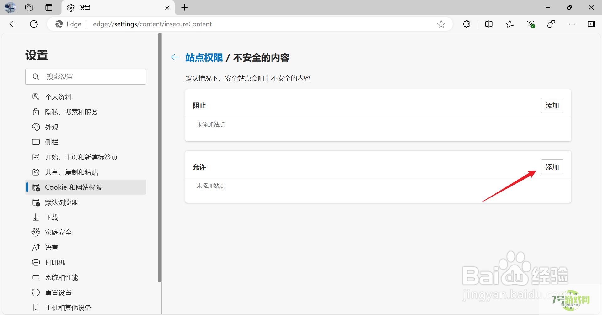Refresh the page
Screen dimensions: 602x315
pos(34,24)
